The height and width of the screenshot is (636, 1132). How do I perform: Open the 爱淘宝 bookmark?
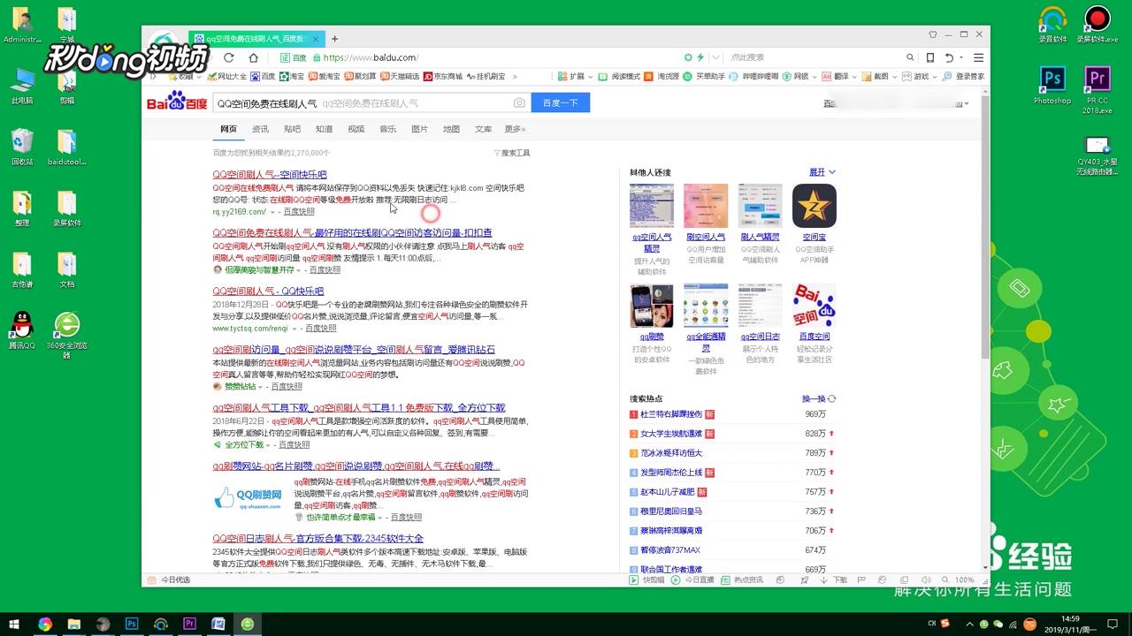325,77
